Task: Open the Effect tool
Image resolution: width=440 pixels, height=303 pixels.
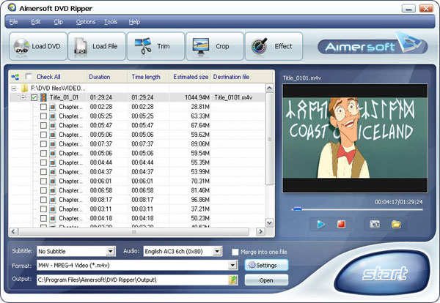Action: click(272, 46)
